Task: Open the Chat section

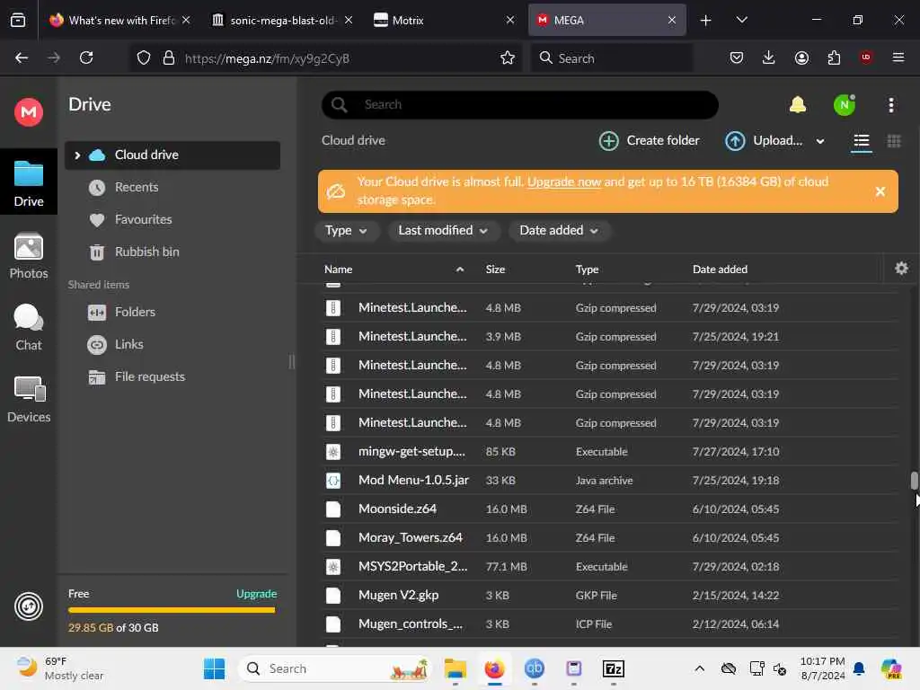Action: (28, 327)
